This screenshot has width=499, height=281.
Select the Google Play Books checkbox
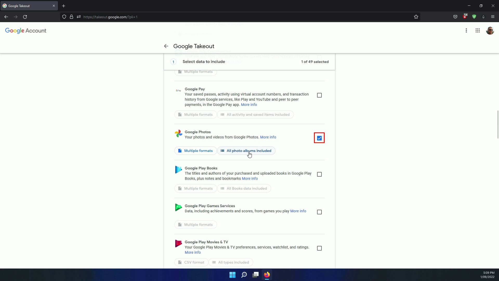pyautogui.click(x=319, y=174)
